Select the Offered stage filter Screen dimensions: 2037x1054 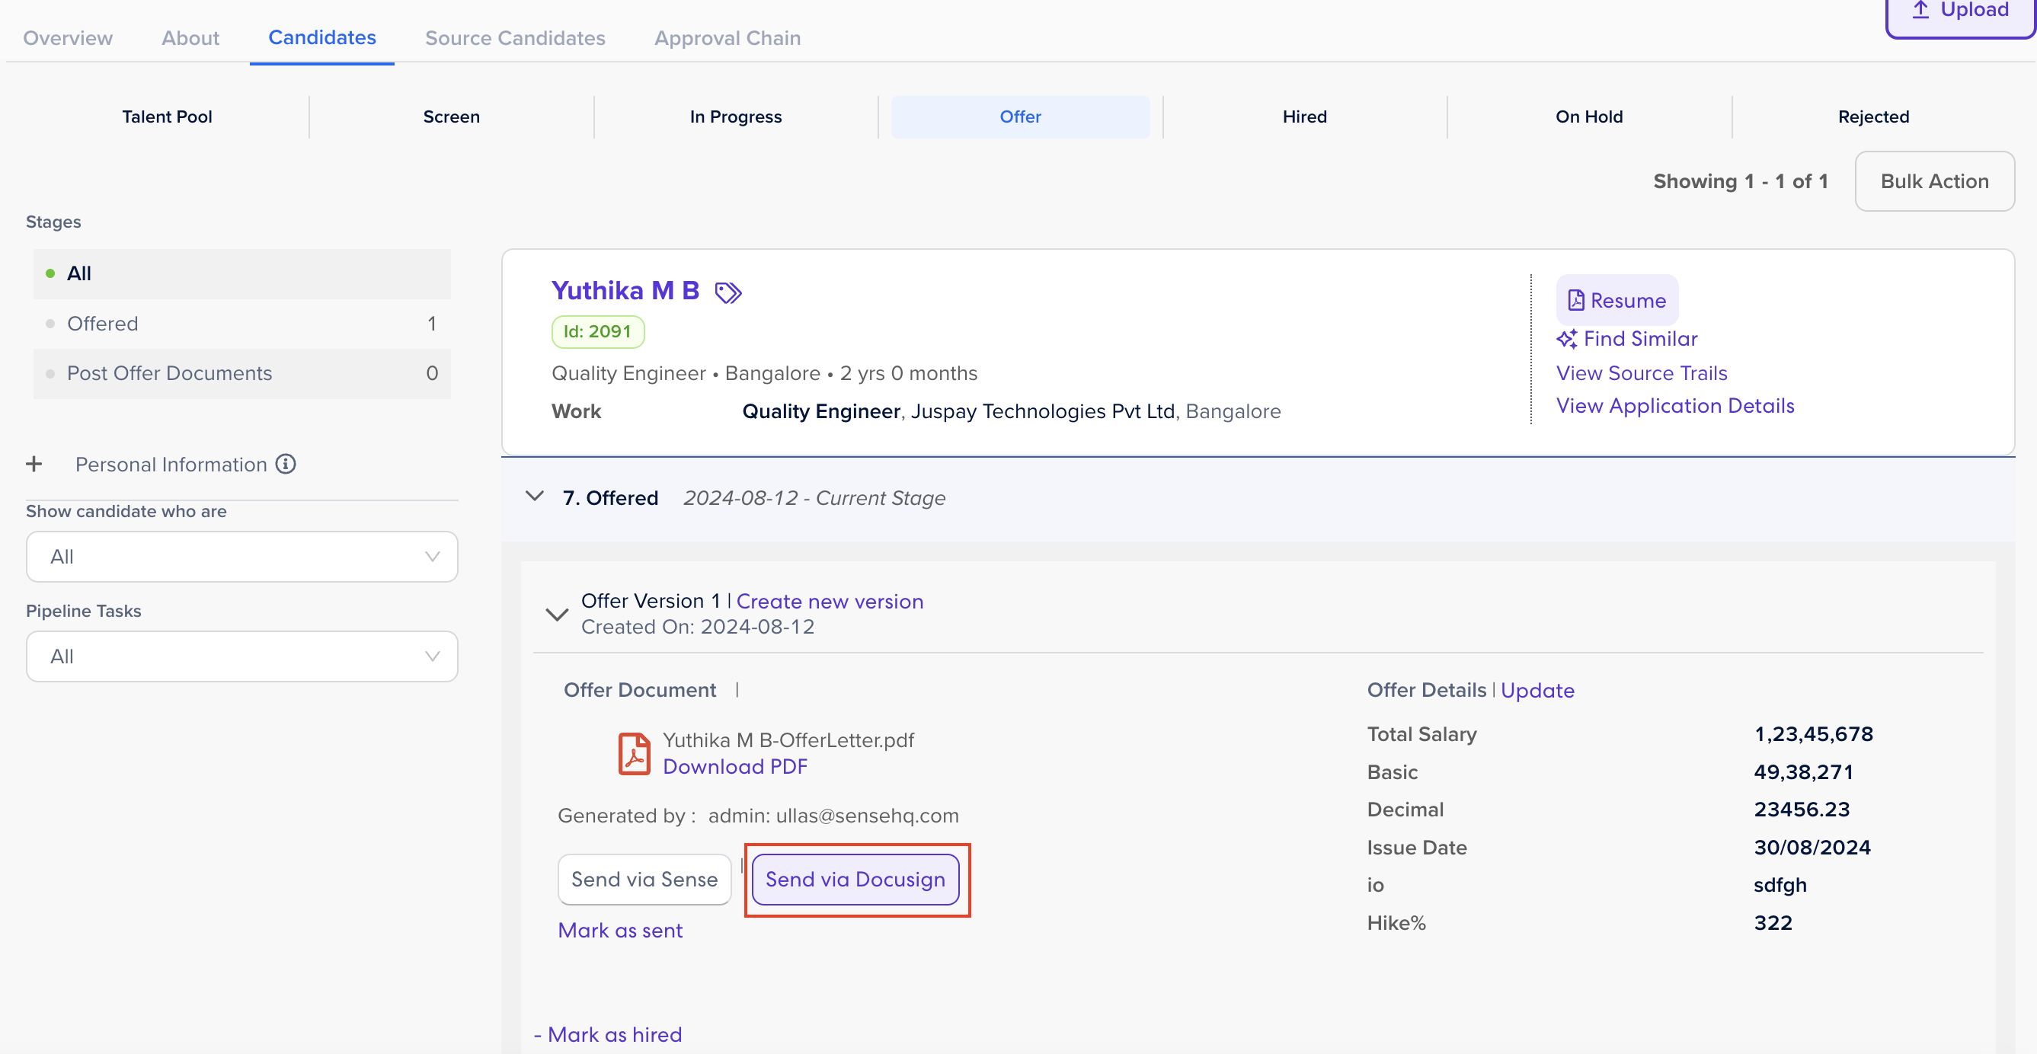pyautogui.click(x=102, y=324)
